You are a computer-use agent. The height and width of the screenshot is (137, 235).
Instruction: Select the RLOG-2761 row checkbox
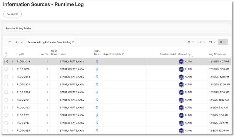(x=6, y=115)
